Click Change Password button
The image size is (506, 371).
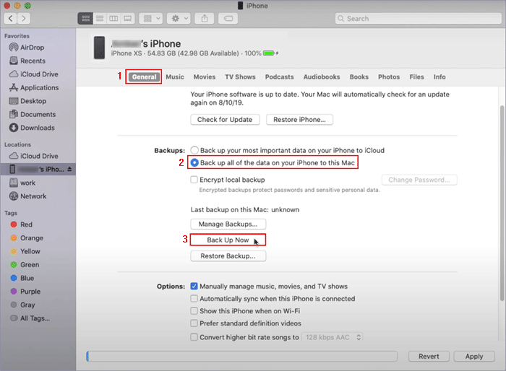tap(419, 180)
